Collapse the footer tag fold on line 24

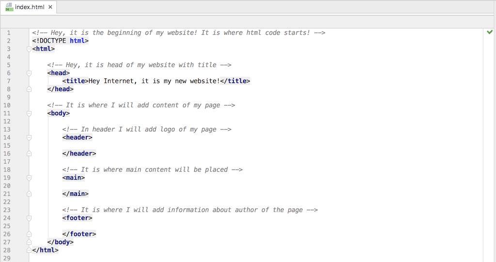29,218
